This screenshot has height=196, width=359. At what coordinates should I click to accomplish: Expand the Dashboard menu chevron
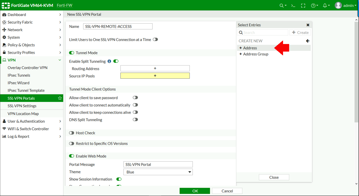coord(60,15)
